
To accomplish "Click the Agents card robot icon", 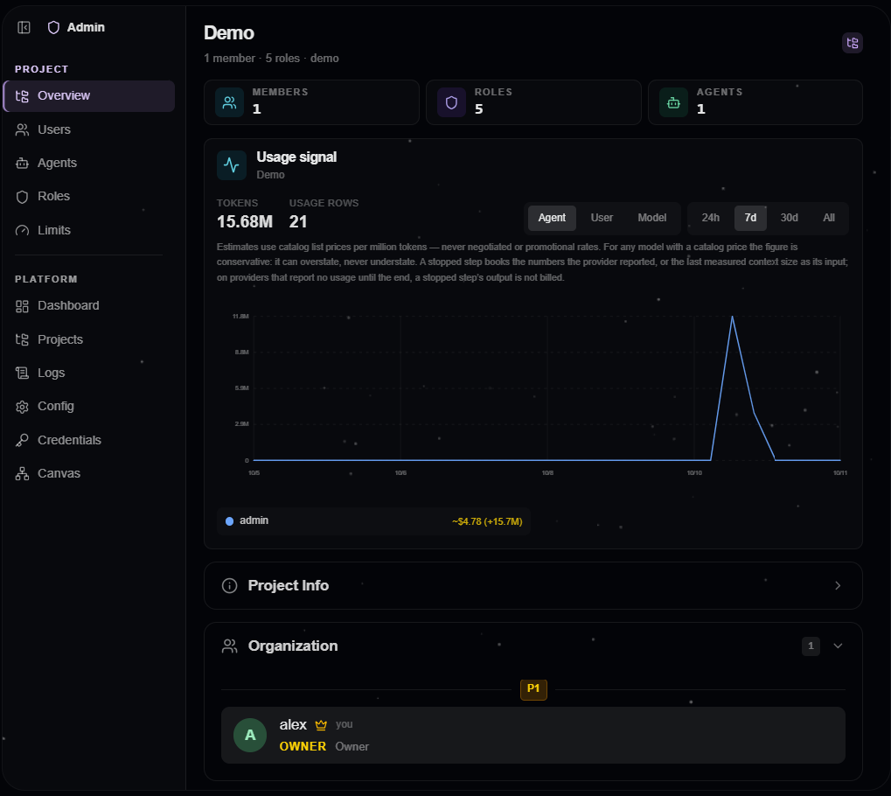I will [x=673, y=102].
